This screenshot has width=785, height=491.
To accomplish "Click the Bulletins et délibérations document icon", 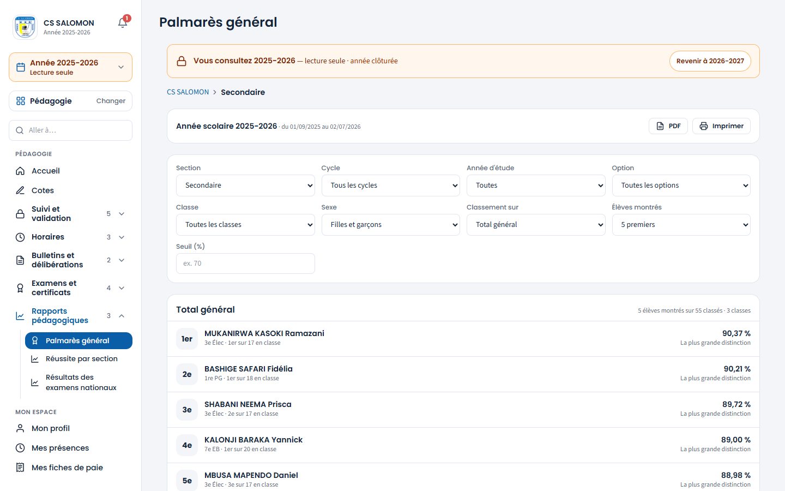I will (x=20, y=260).
